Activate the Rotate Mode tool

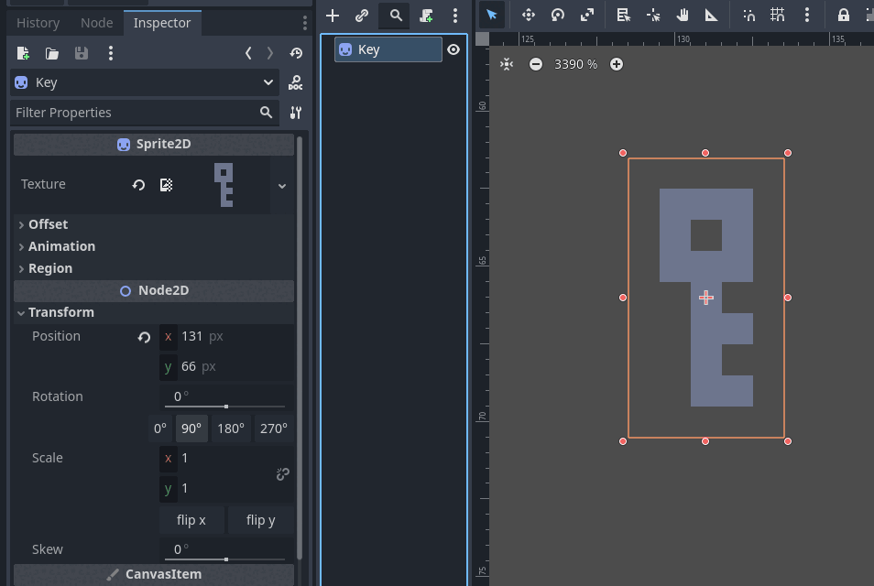557,15
